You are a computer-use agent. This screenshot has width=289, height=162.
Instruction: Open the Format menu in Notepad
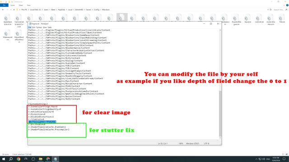pos(39,27)
